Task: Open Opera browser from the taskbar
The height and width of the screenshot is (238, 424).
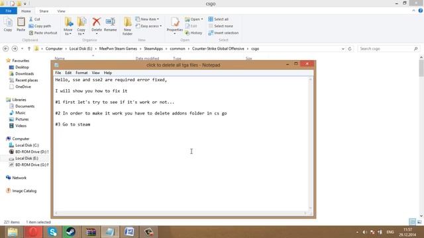Action: coord(33,232)
